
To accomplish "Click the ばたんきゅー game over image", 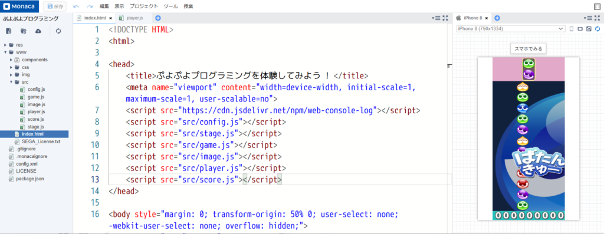I will [x=539, y=163].
